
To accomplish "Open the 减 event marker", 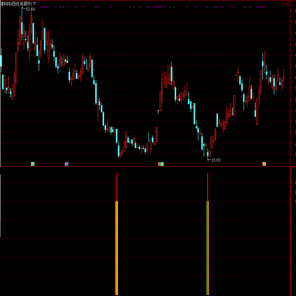I will (x=161, y=164).
